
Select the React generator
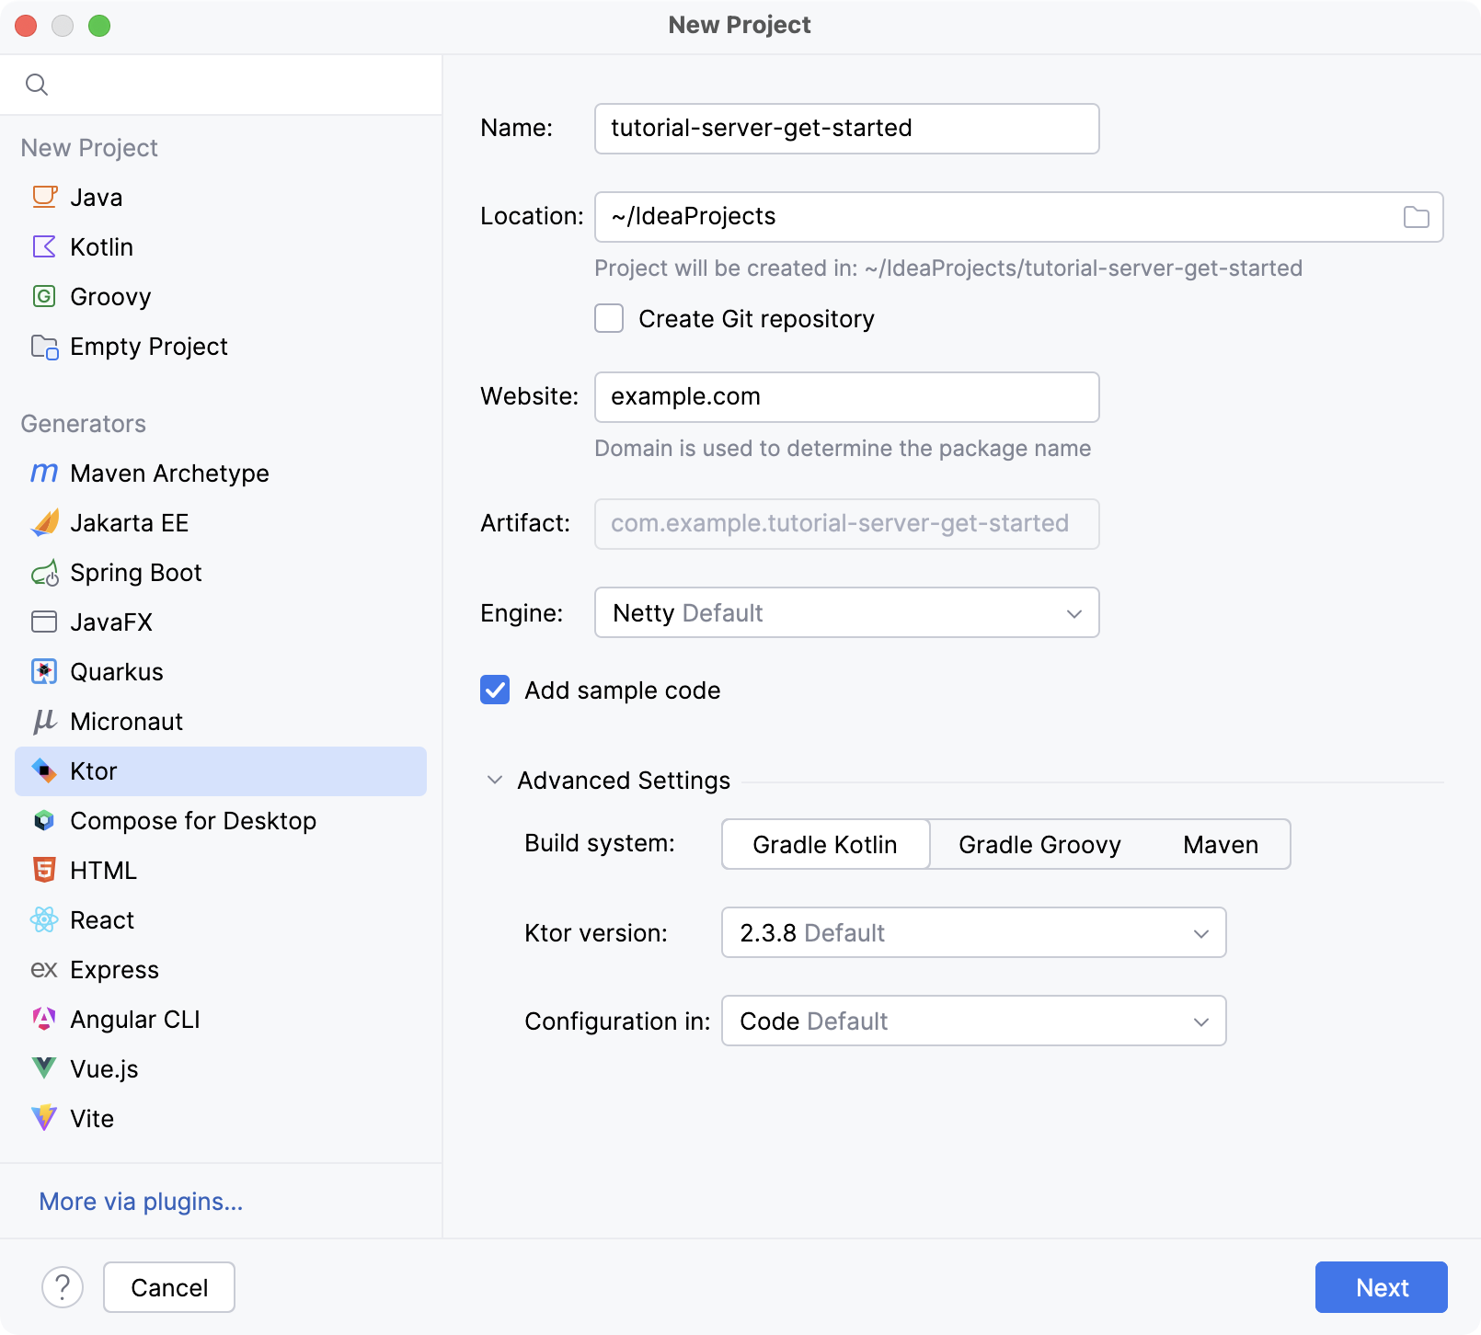pyautogui.click(x=102, y=919)
